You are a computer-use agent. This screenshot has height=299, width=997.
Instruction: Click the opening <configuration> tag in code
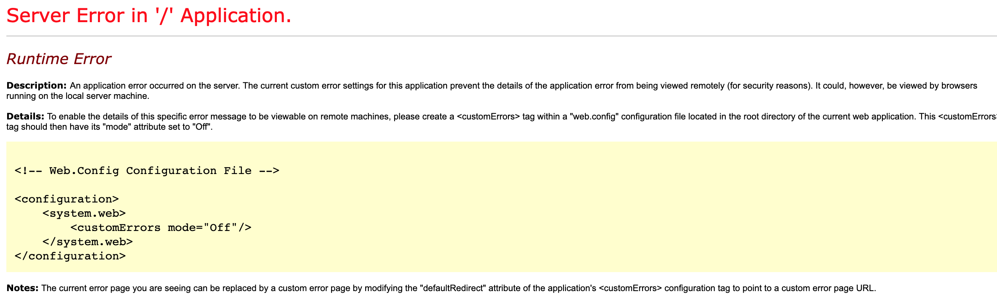67,199
